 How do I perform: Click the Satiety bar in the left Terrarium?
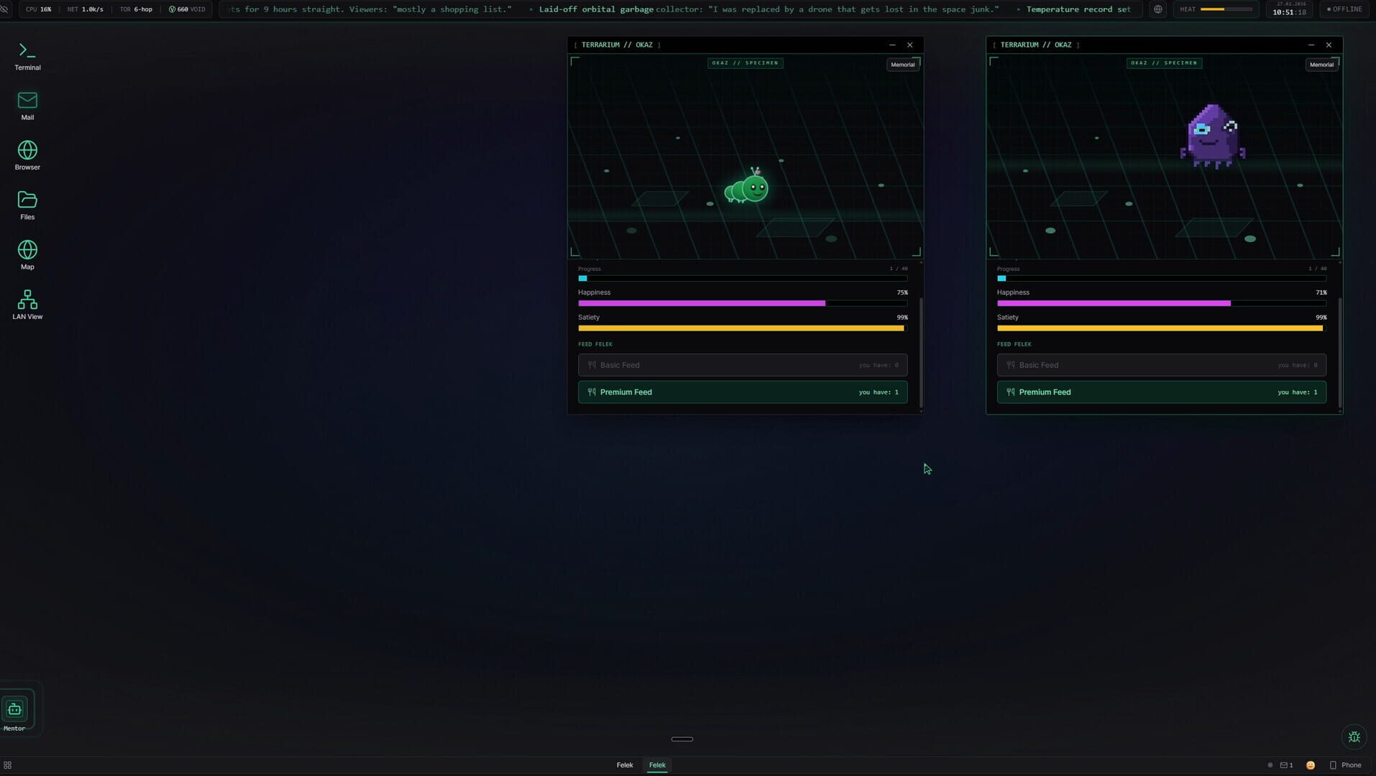tap(743, 328)
